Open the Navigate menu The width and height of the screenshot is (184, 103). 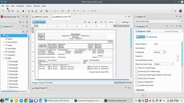coord(20,6)
